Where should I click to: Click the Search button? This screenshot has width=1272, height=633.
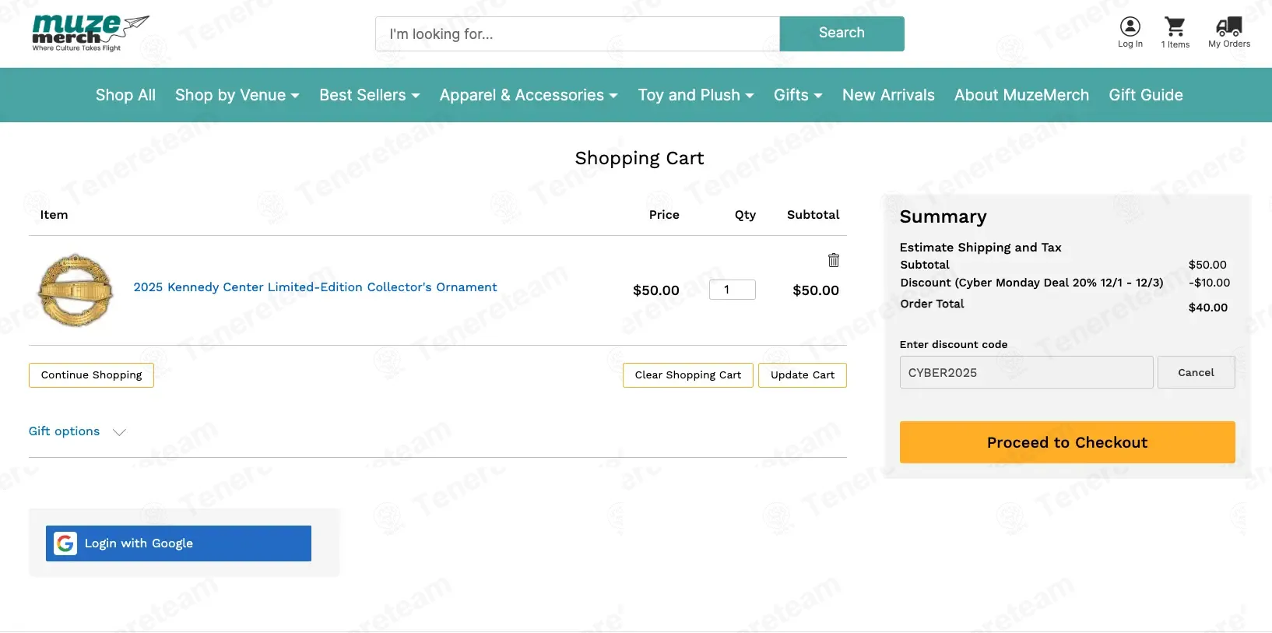click(842, 33)
